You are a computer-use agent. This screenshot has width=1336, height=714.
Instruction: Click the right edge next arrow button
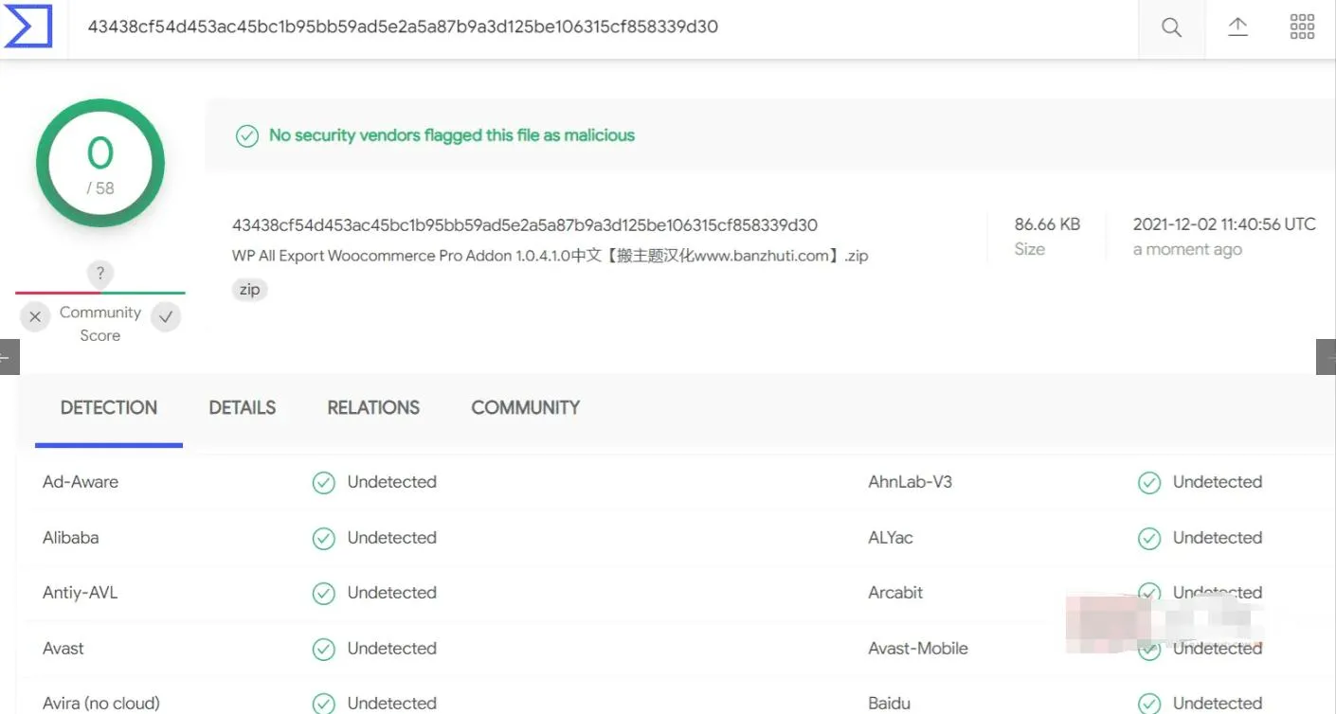coord(1326,357)
